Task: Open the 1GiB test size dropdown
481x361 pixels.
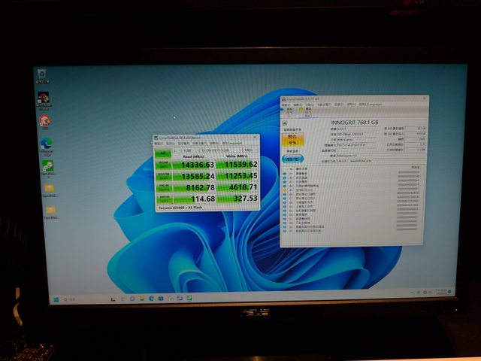Action: (x=189, y=150)
